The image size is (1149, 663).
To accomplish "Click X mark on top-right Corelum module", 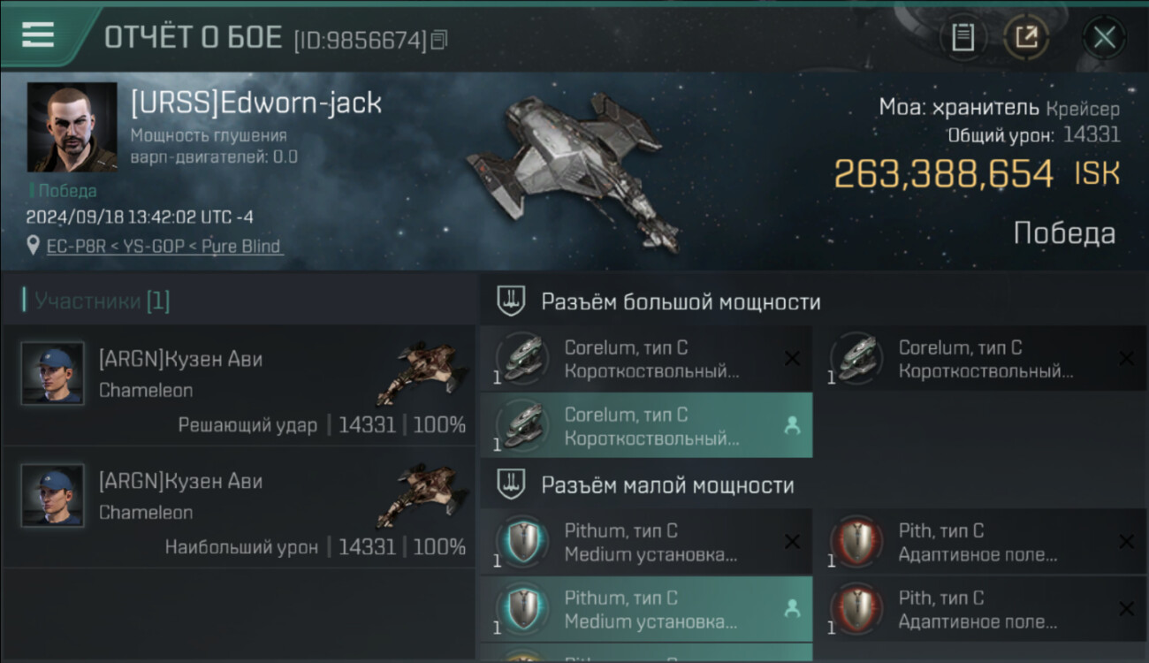I will click(1126, 358).
